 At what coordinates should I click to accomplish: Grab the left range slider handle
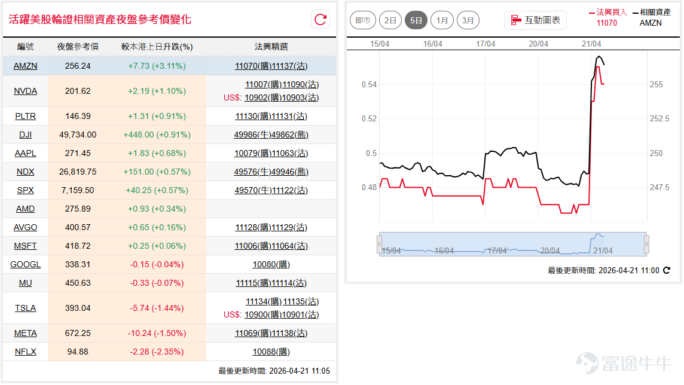[x=379, y=244]
